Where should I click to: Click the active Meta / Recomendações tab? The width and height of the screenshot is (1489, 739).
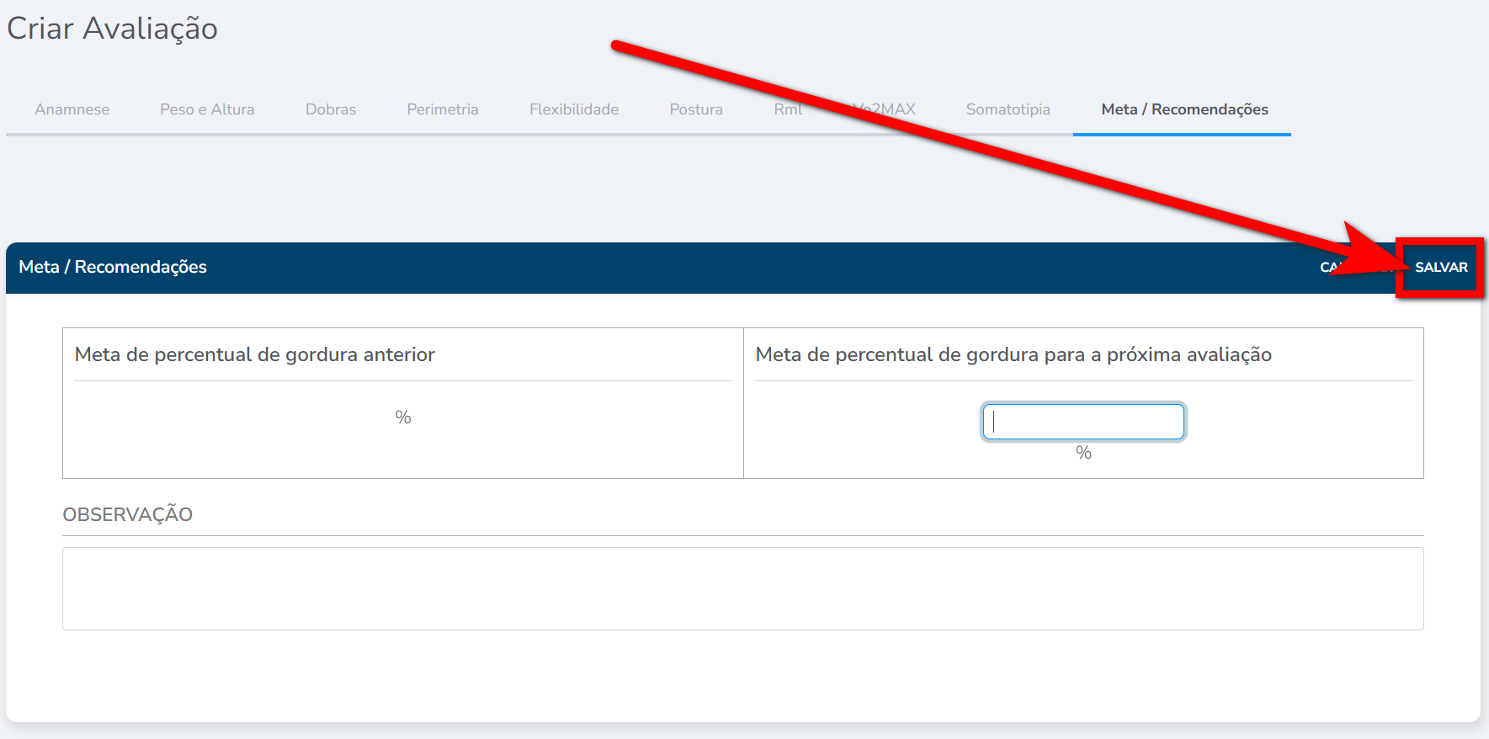(1184, 109)
